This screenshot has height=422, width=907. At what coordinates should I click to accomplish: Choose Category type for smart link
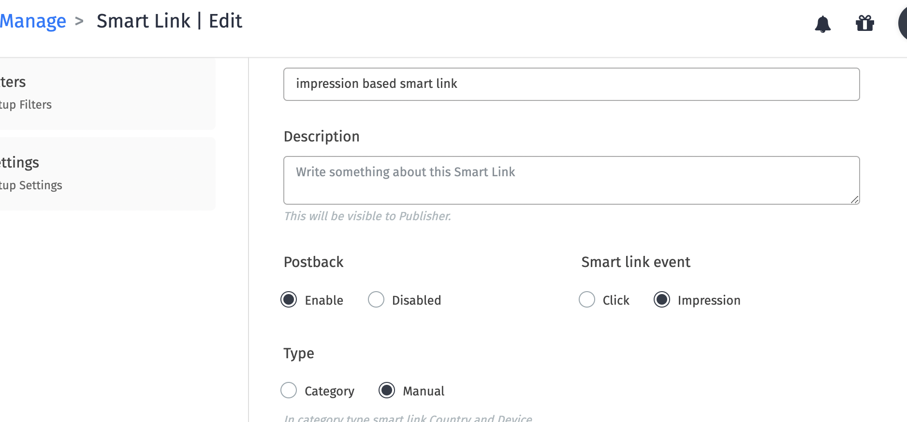289,390
